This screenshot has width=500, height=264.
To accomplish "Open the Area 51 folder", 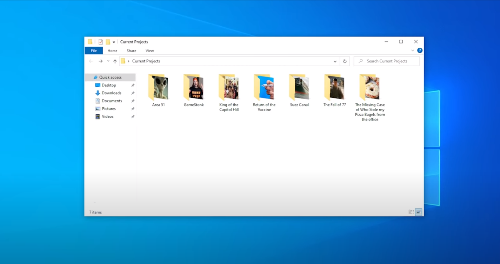I will pyautogui.click(x=158, y=90).
